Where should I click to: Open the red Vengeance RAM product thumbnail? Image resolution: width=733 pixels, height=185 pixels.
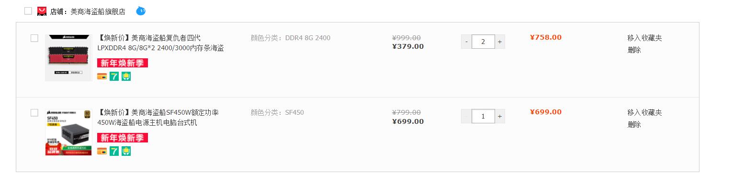pyautogui.click(x=68, y=57)
